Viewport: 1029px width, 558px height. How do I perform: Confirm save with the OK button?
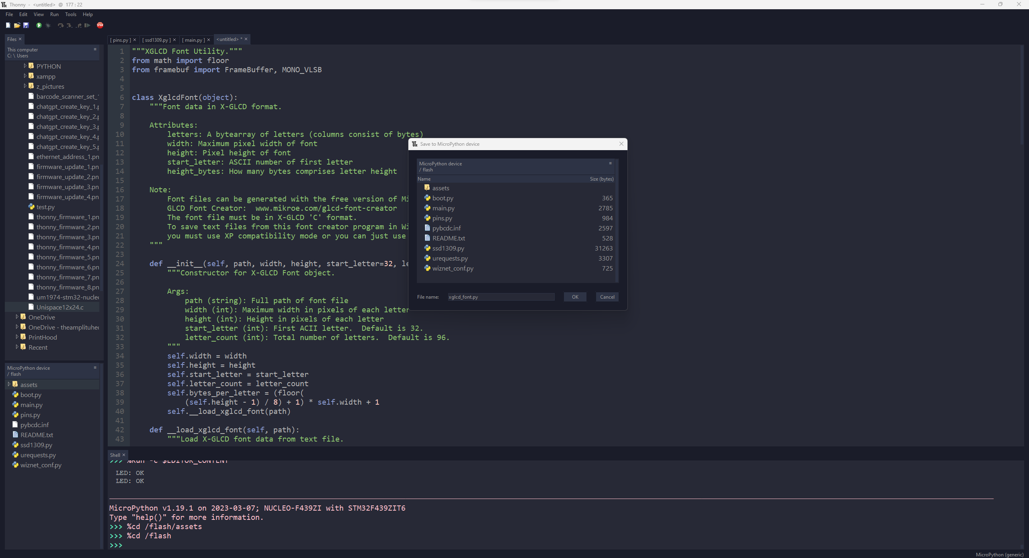575,297
